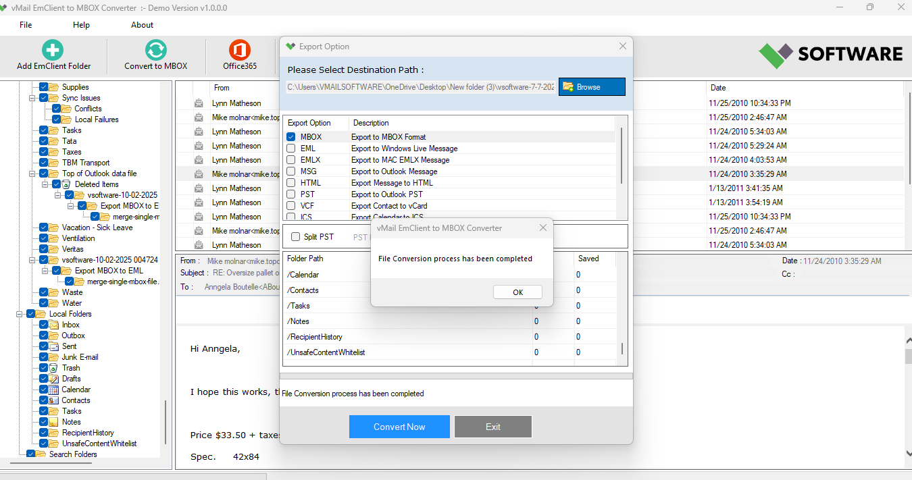Click the export options list scrollbar

(x=622, y=155)
